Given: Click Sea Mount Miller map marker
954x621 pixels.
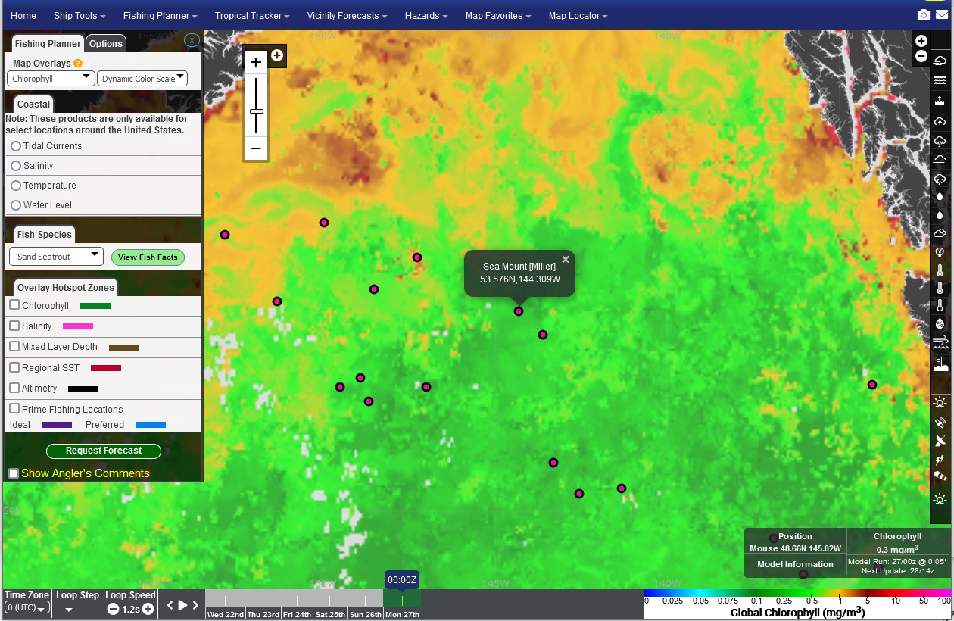Looking at the screenshot, I should coord(519,311).
